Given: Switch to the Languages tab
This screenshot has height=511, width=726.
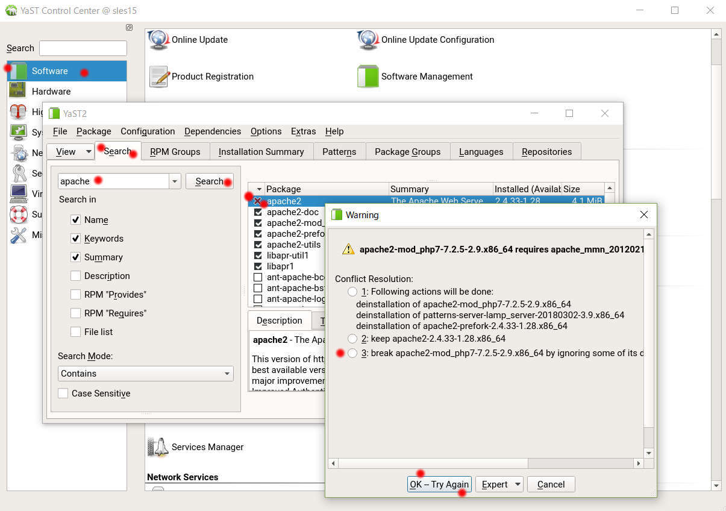Looking at the screenshot, I should (x=481, y=152).
